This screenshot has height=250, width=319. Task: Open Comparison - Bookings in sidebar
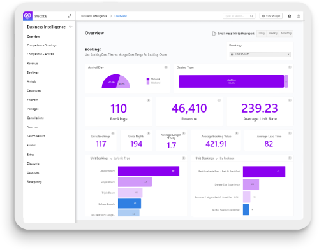[41, 45]
